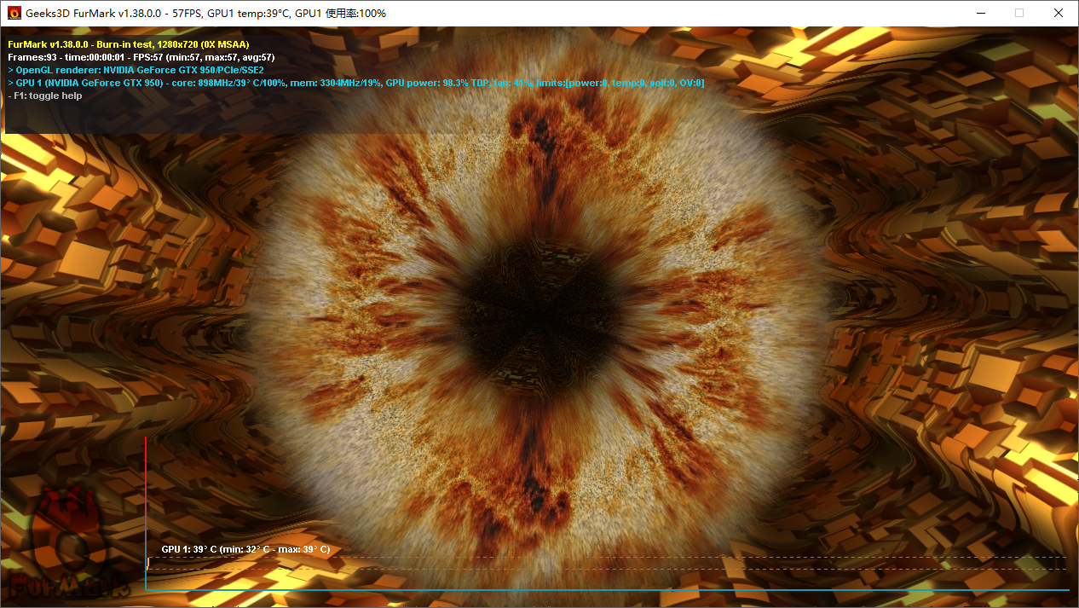
Task: Click the upper dashed line on temperature graph
Action: tap(597, 559)
